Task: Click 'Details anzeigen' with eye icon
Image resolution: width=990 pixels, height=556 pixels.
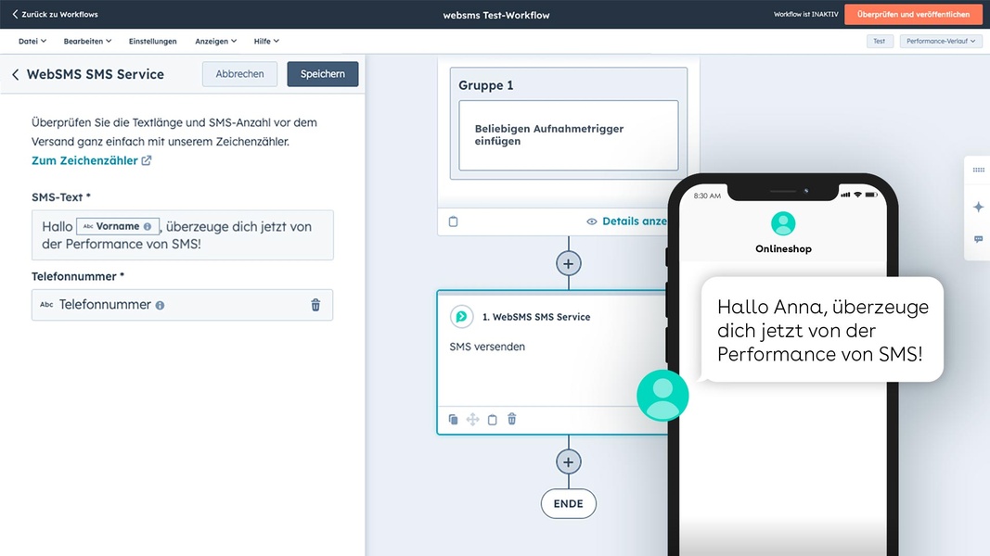Action: [x=626, y=221]
